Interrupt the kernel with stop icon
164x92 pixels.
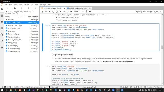point(64,11)
